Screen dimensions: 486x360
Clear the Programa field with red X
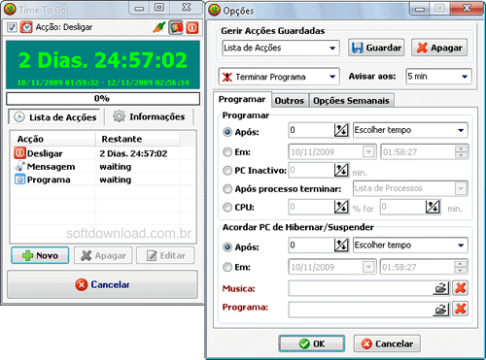click(x=460, y=309)
